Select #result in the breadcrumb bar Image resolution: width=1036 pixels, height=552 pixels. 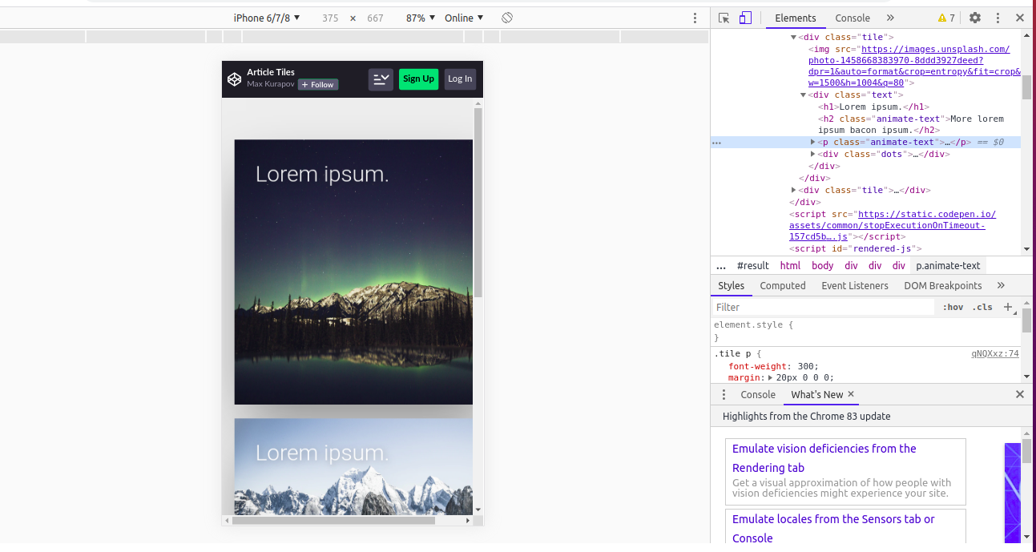752,266
